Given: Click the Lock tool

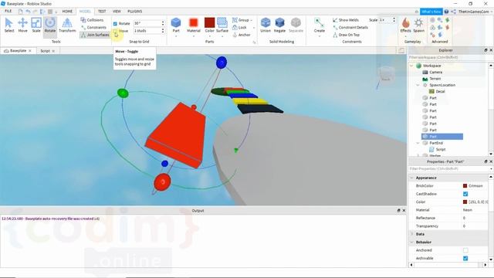Looking at the screenshot, I should [x=240, y=28].
